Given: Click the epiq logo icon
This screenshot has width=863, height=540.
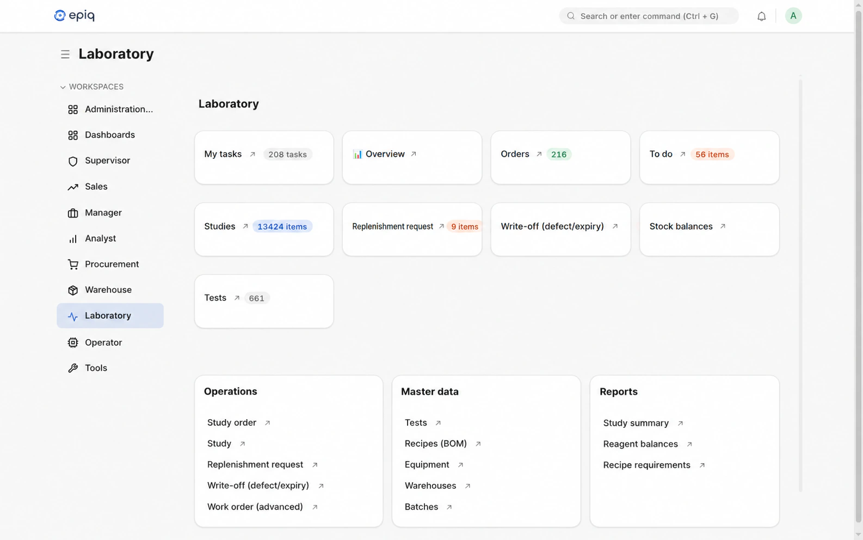Looking at the screenshot, I should [60, 16].
